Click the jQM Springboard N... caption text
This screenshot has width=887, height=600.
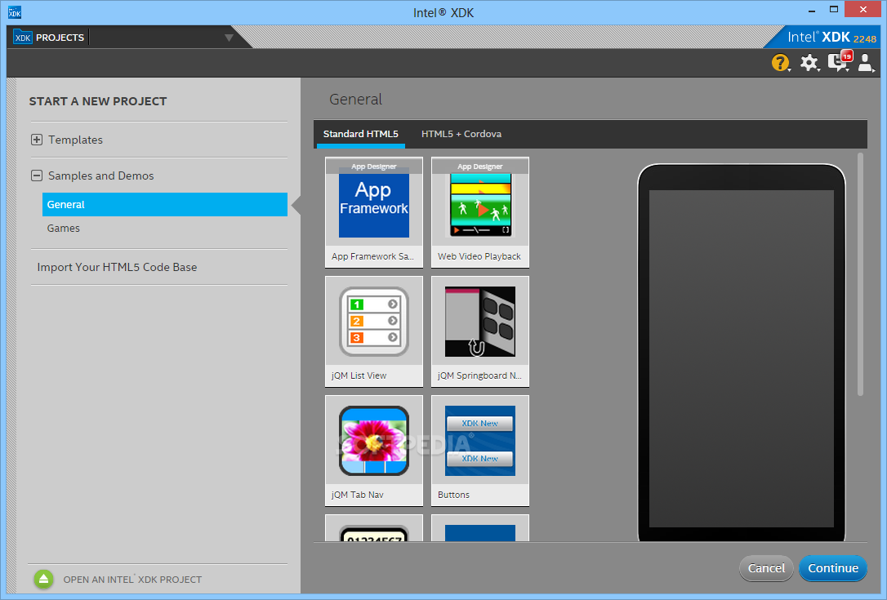479,376
